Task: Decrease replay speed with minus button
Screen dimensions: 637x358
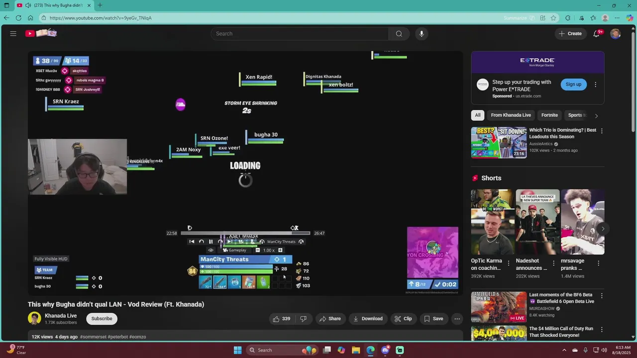Action: coord(257,250)
